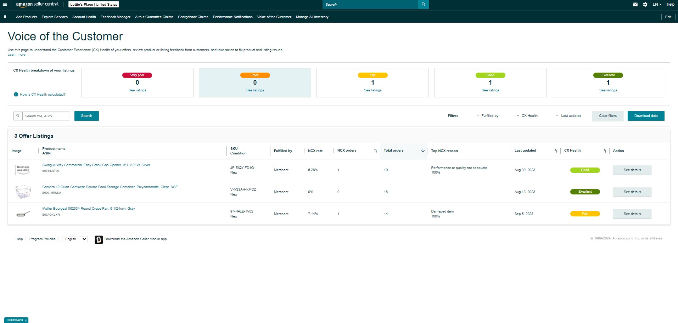Click the Amazon Seller Central logo
Image resolution: width=678 pixels, height=323 pixels.
tap(37, 4)
